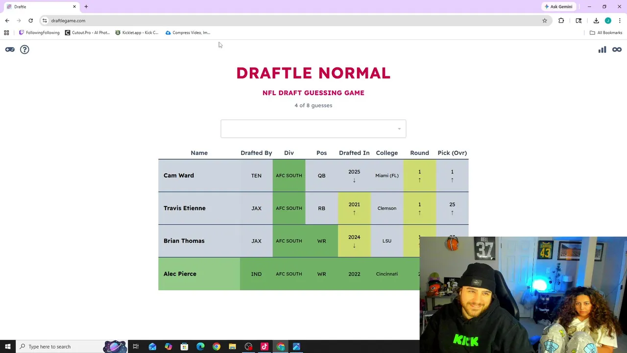Click the 2021 drafted year cell
This screenshot has width=627, height=353.
[354, 208]
